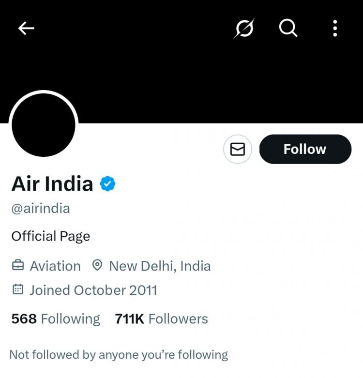Tap the back arrow
The height and width of the screenshot is (378, 363).
(x=26, y=29)
